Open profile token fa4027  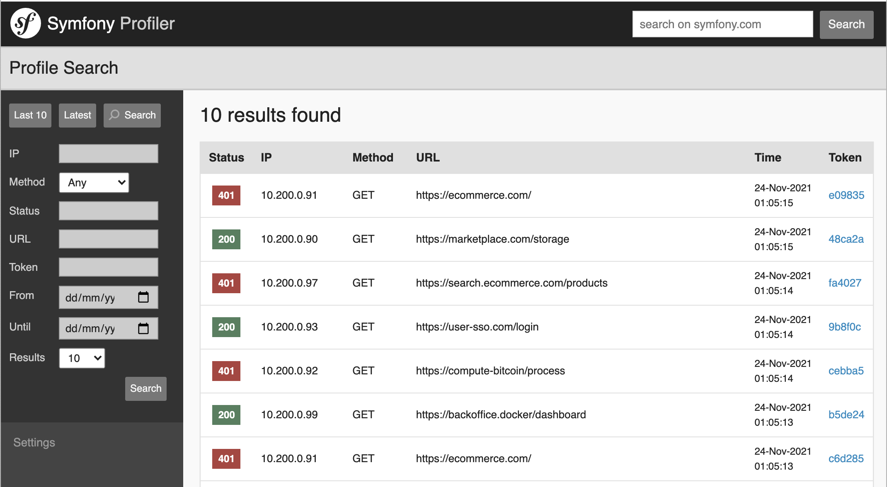pos(844,283)
